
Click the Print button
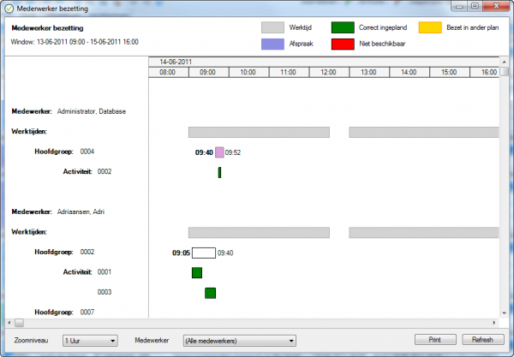(x=435, y=340)
